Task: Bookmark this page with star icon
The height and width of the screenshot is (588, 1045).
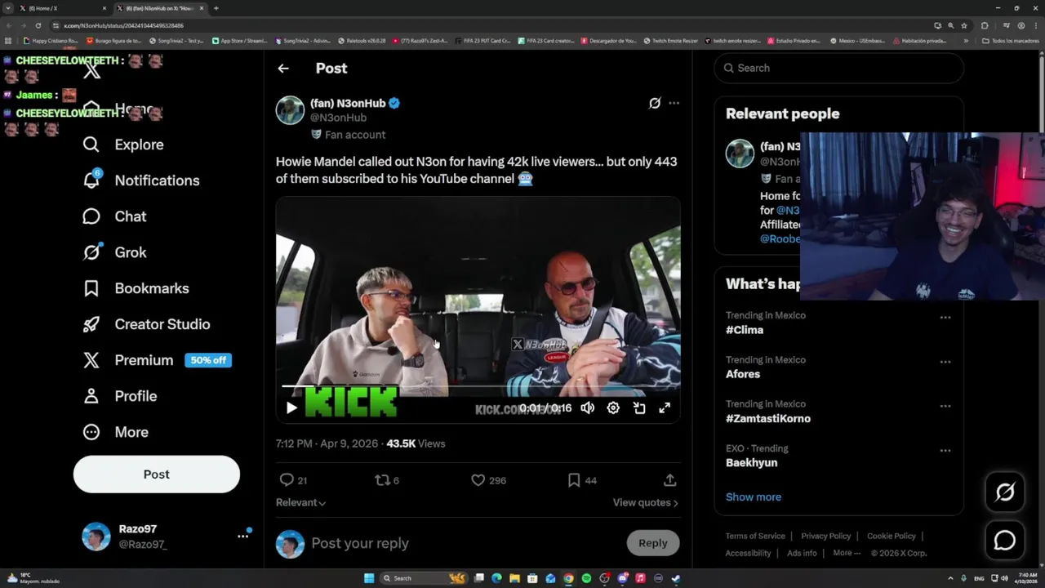Action: tap(963, 25)
